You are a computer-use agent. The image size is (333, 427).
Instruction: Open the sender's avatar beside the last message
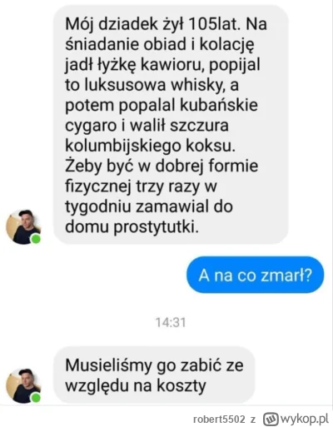point(23,385)
